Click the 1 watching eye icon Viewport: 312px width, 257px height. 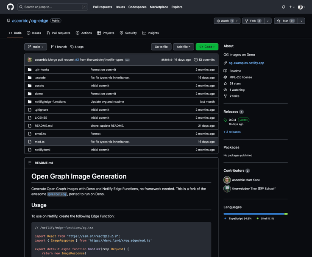tap(225, 90)
